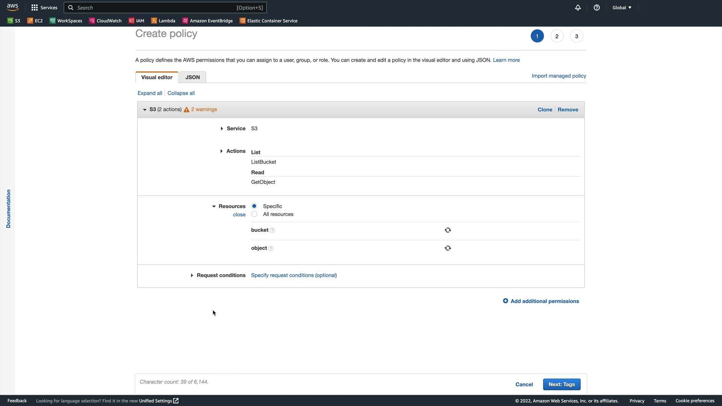Collapse the S3 permissions block
Screen dimensions: 722x406
145,110
